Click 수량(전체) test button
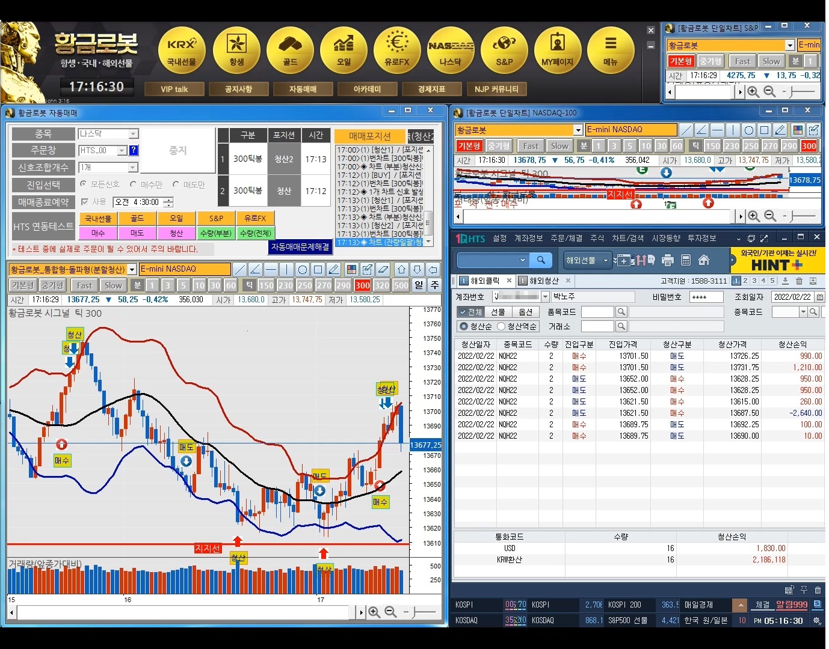The height and width of the screenshot is (649, 829). pos(256,233)
